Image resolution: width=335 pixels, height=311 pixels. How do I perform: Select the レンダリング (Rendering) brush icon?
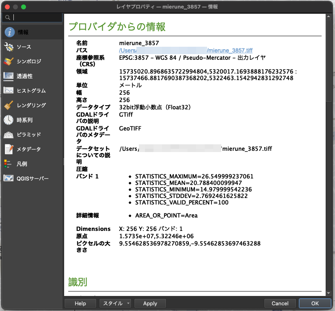[x=10, y=105]
